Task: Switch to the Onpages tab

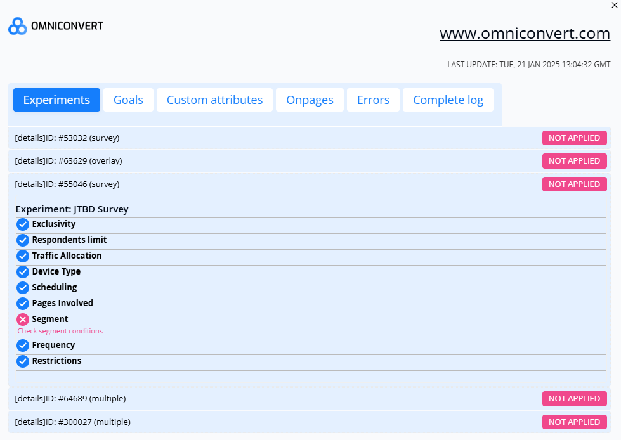Action: (x=310, y=100)
